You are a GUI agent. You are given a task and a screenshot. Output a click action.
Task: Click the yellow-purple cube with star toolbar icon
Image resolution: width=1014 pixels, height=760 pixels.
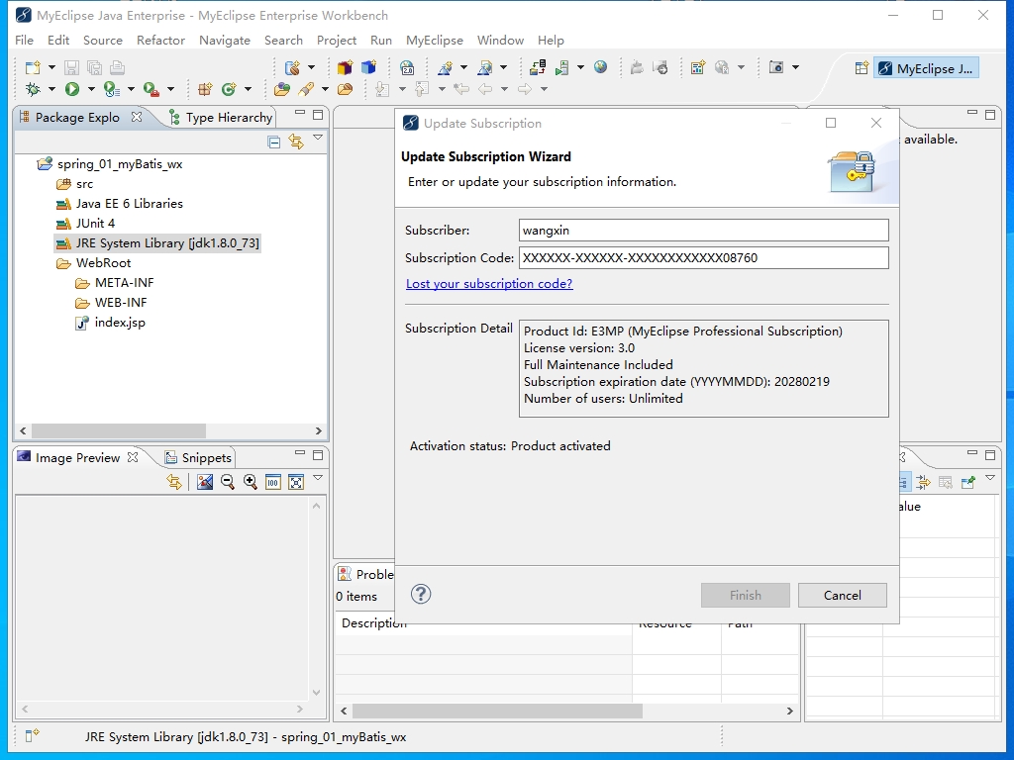tap(345, 67)
